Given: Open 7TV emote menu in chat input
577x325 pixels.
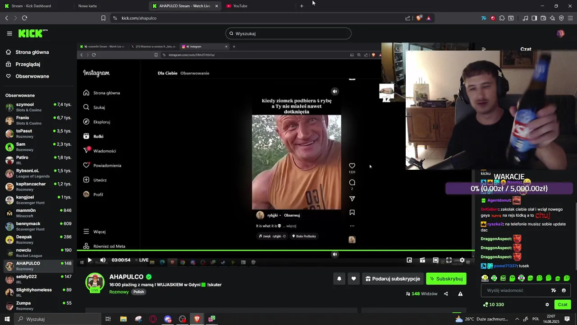Looking at the screenshot, I should pos(554,291).
